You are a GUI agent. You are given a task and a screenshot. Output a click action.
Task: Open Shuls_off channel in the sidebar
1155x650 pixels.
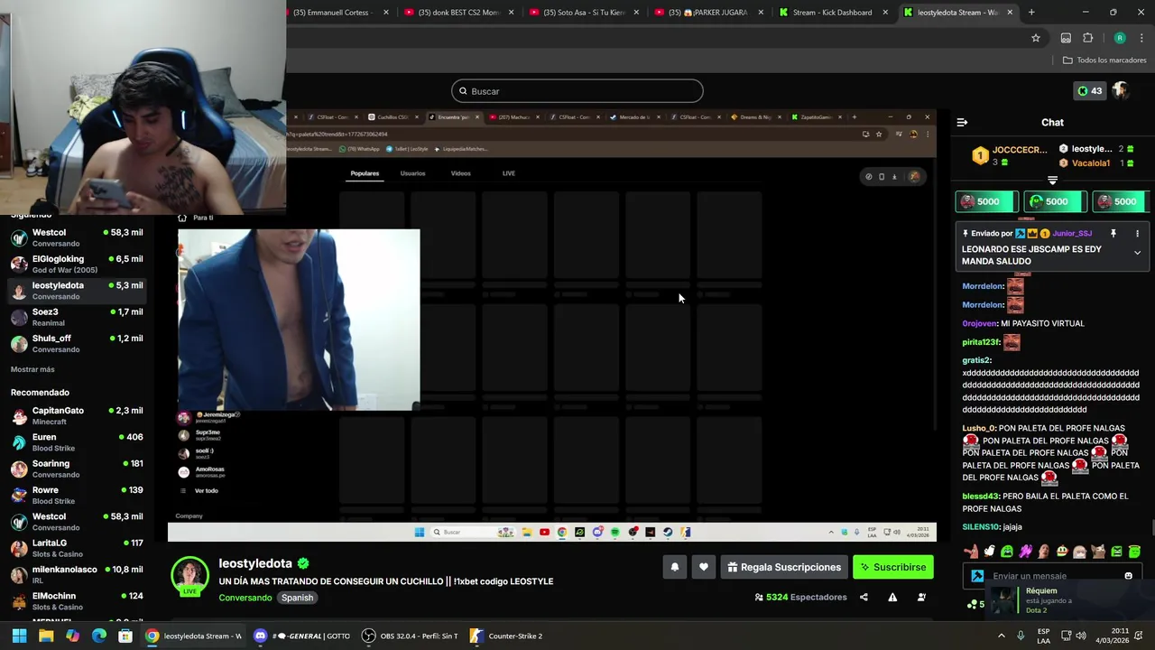click(x=77, y=343)
